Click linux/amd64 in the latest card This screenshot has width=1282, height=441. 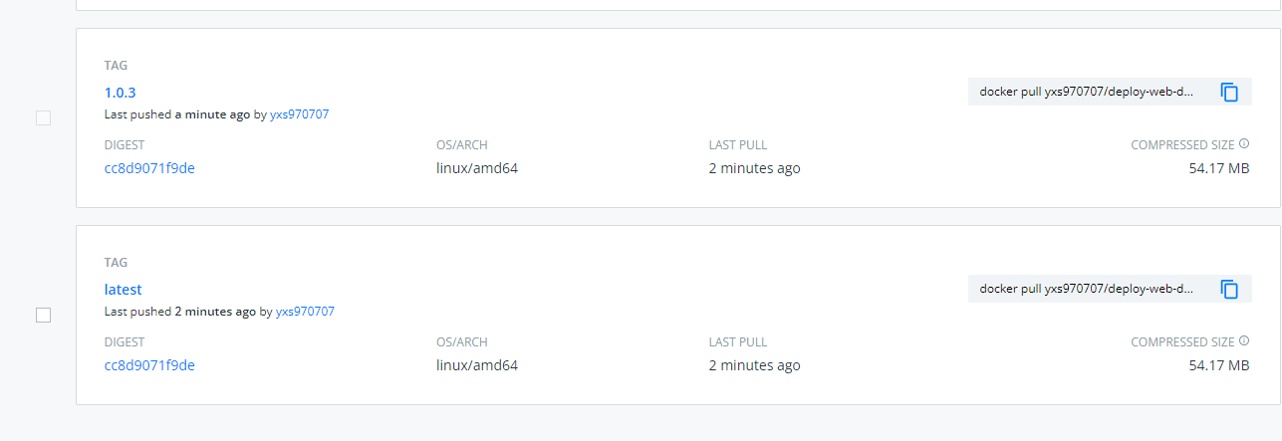(477, 365)
